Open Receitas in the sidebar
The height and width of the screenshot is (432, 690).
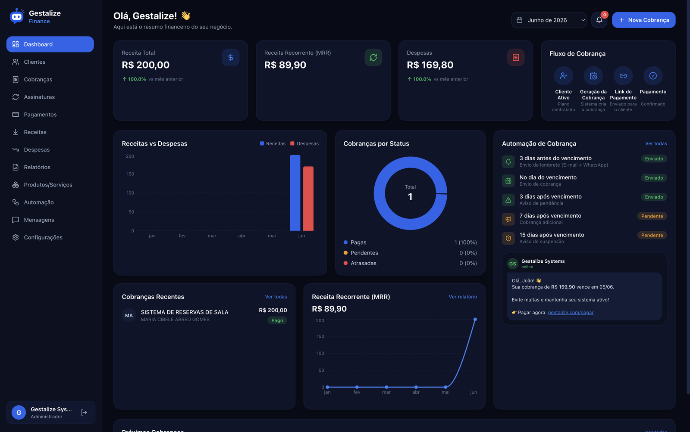(x=50, y=132)
